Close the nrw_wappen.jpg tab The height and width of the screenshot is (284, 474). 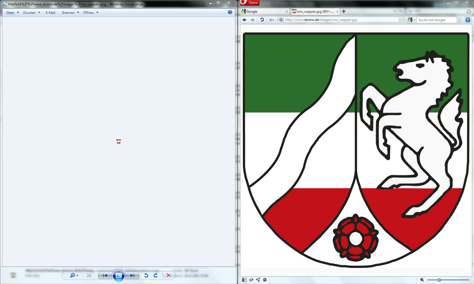click(x=337, y=12)
